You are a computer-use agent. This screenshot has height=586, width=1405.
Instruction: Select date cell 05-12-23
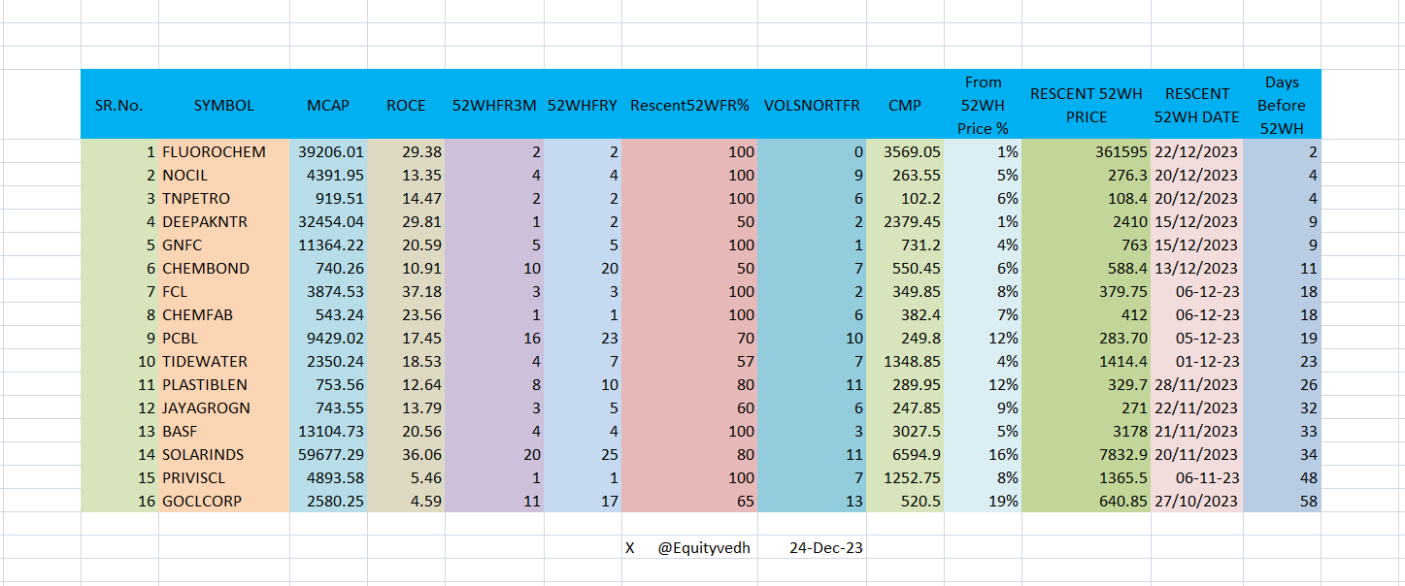(1197, 338)
